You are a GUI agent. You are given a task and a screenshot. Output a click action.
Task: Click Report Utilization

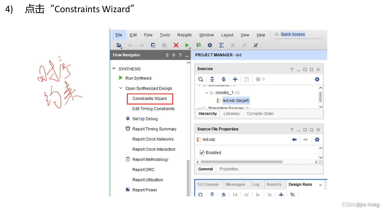(x=148, y=180)
